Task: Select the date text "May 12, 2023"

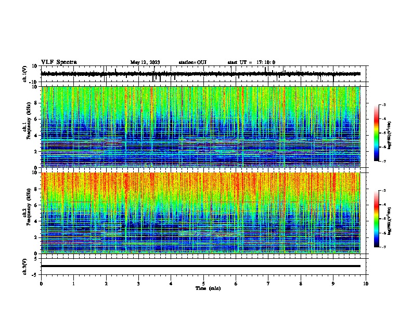Action: point(145,62)
